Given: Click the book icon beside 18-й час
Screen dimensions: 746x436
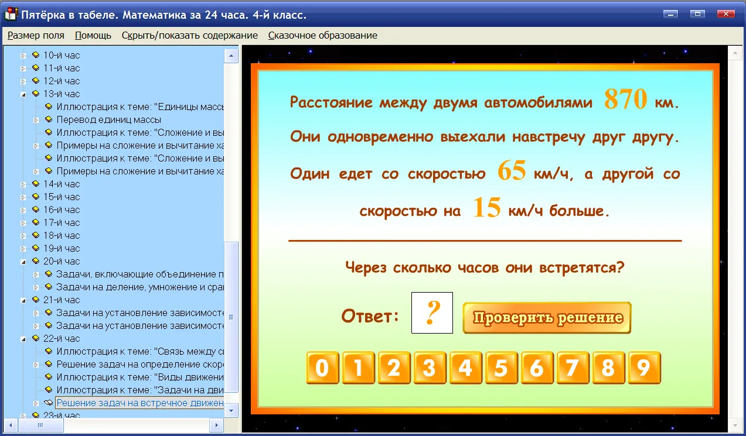Looking at the screenshot, I should pyautogui.click(x=35, y=235).
